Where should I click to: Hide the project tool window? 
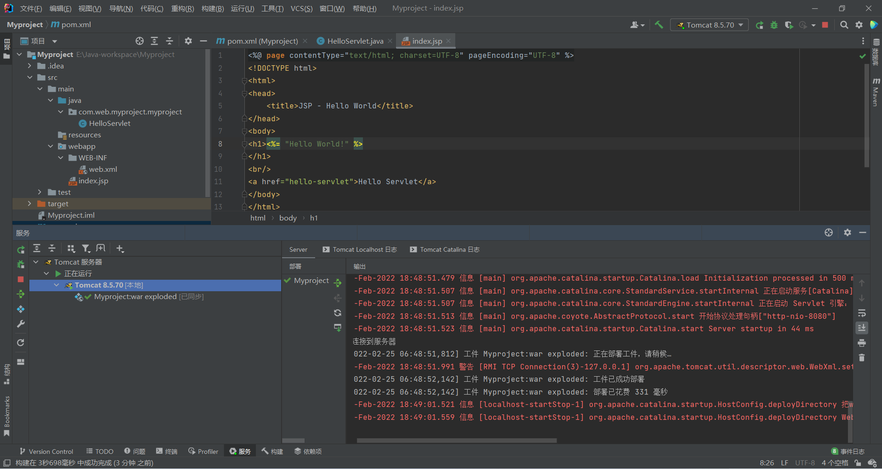(x=203, y=41)
